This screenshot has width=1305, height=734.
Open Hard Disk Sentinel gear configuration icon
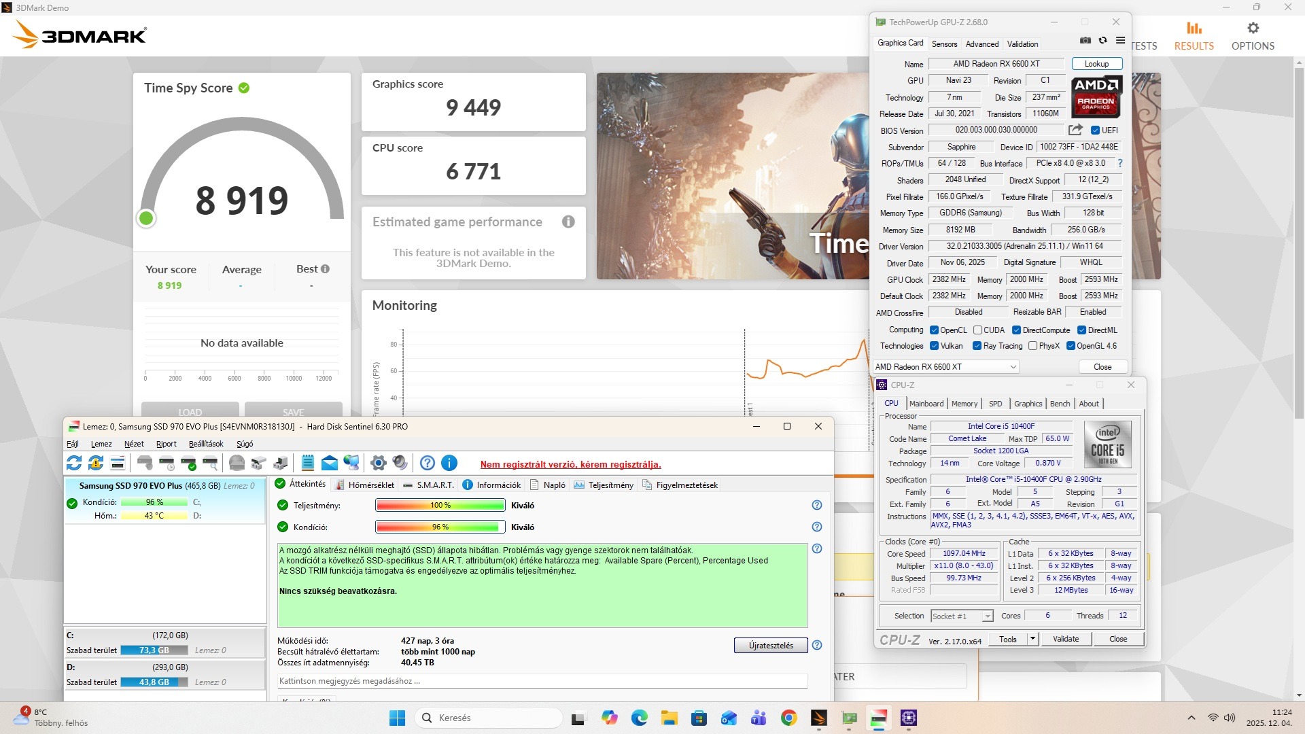pyautogui.click(x=379, y=464)
